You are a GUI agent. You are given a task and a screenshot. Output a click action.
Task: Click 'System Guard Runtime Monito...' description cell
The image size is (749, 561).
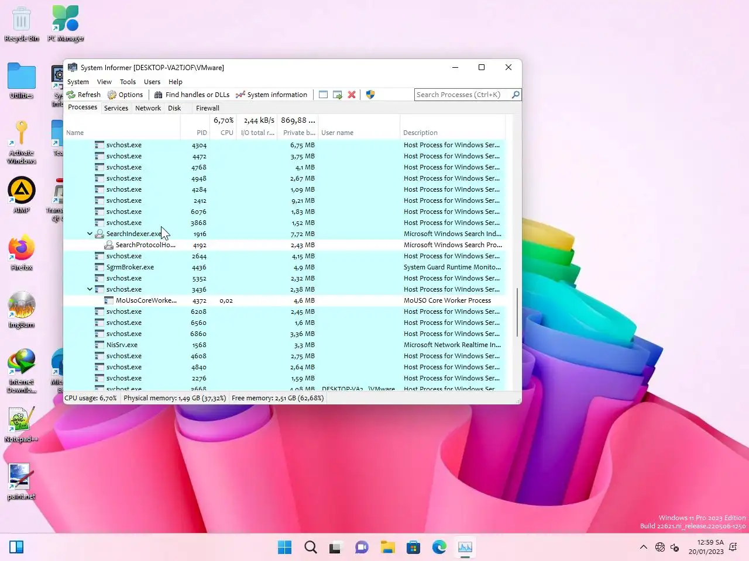pos(452,267)
